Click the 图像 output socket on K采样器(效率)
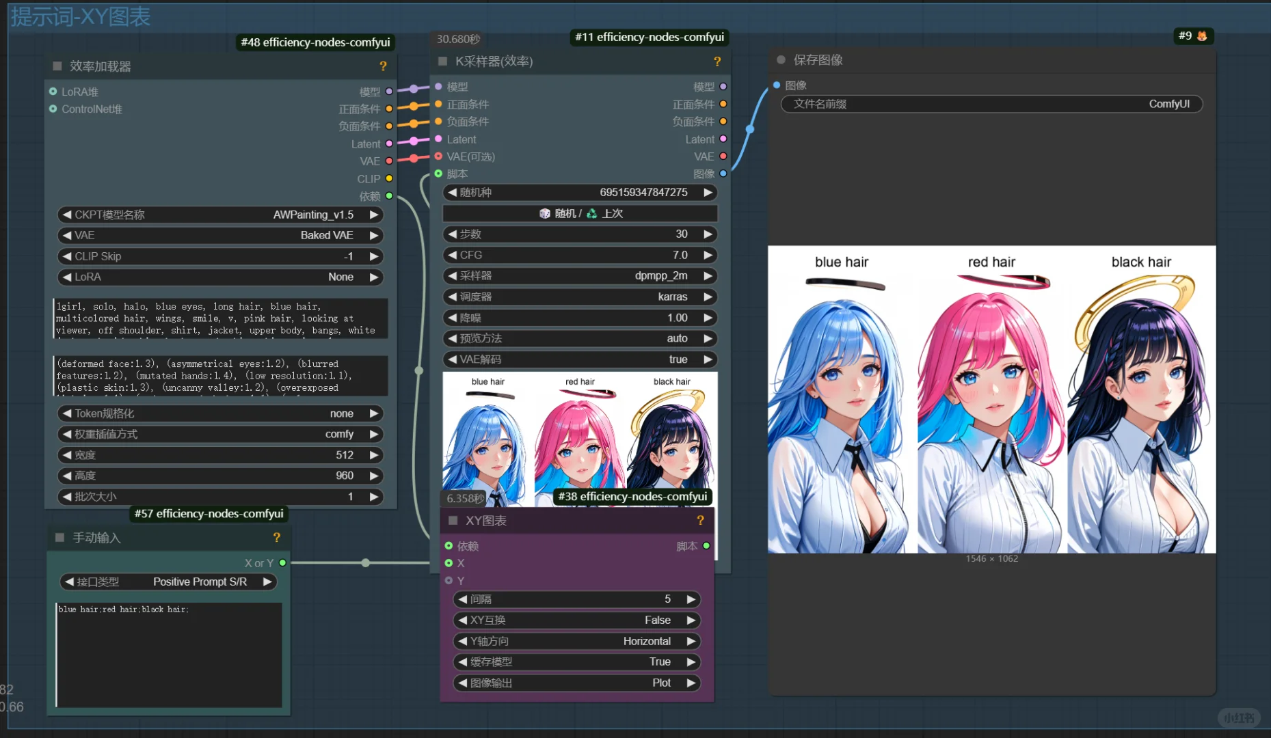The height and width of the screenshot is (738, 1271). (723, 174)
